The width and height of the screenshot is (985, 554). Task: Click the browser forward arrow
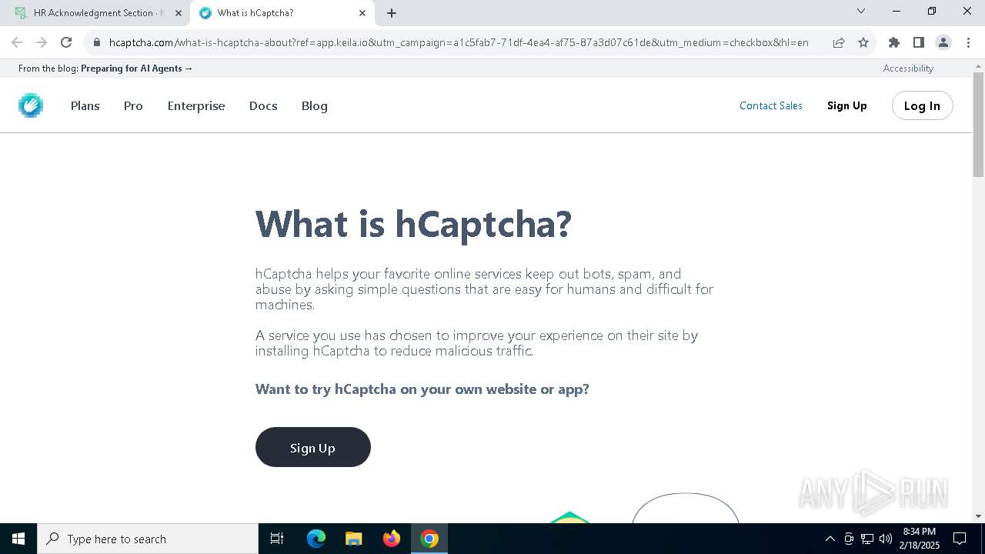(x=42, y=42)
